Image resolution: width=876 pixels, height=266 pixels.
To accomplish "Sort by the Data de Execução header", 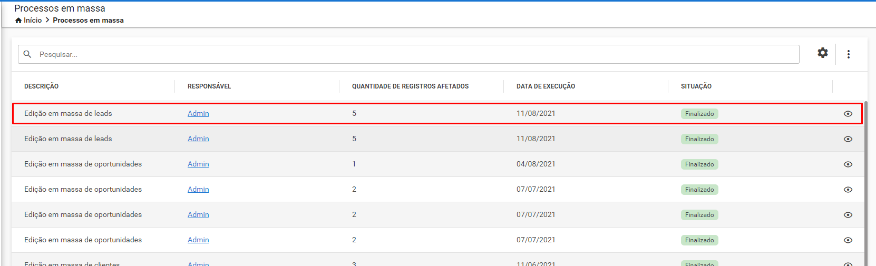I will 546,86.
